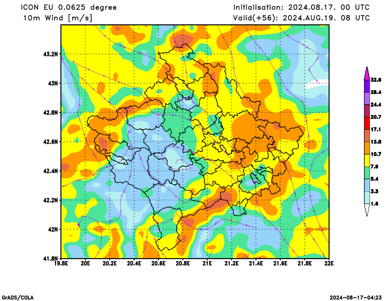Viewport: 390px width, 301px height.
Task: Click the legend value 3.3
Action: click(374, 191)
